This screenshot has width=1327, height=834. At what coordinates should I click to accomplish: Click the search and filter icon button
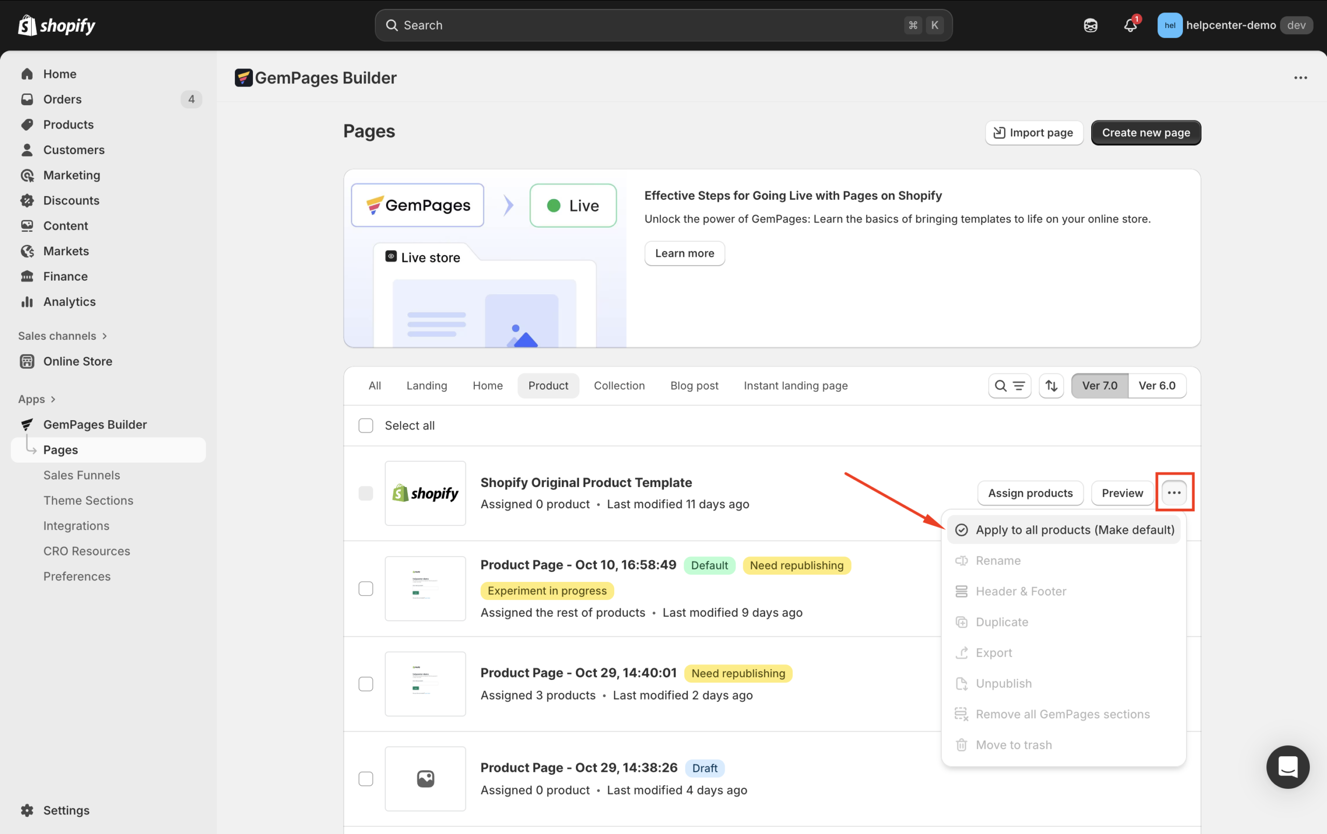pos(1009,386)
